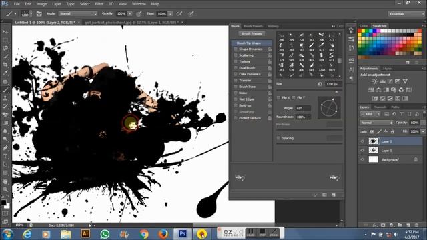Open the Opacity dropdown arrow in options bar
This screenshot has height=240, width=427.
(130, 13)
